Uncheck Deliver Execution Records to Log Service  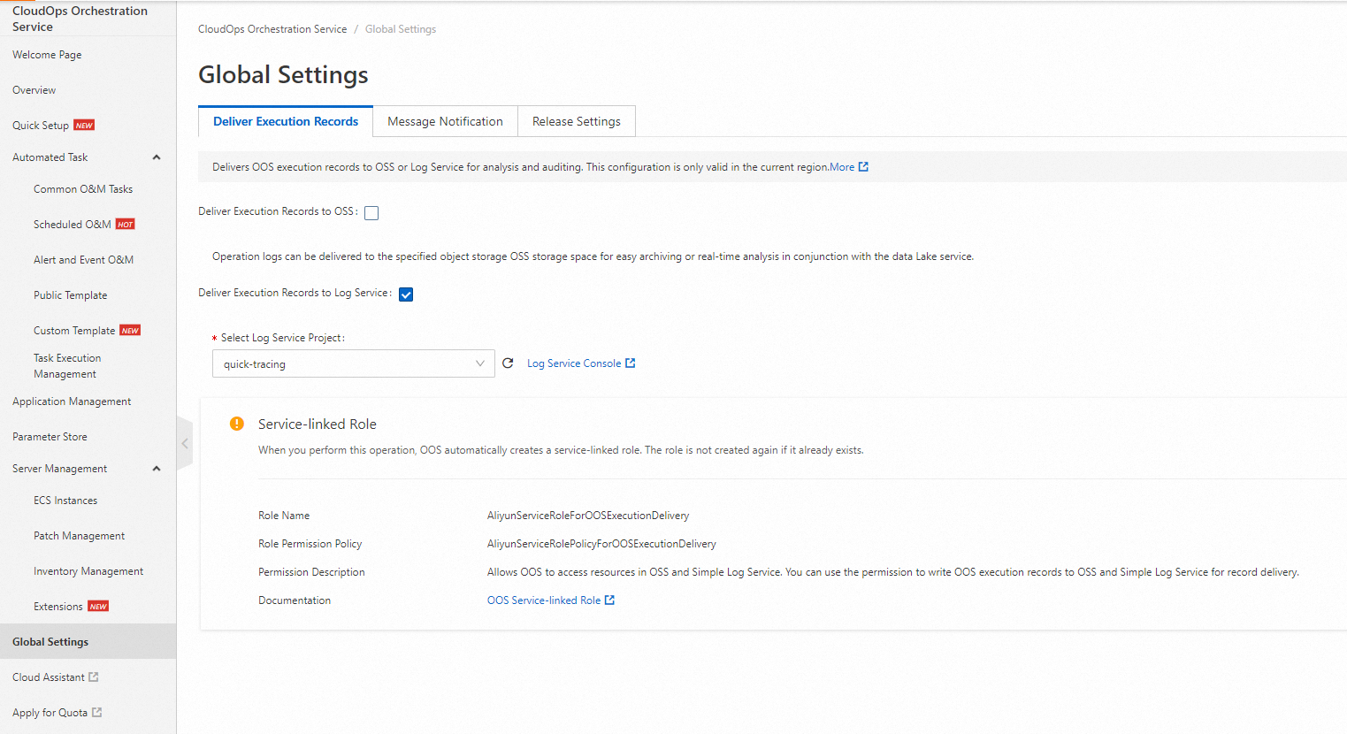tap(406, 294)
